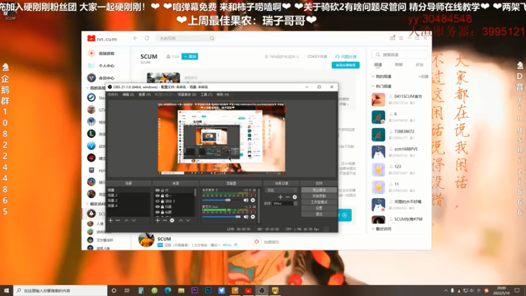526x296 pixels.
Task: Move selected source up in sources panel
Action: pyautogui.click(x=181, y=220)
